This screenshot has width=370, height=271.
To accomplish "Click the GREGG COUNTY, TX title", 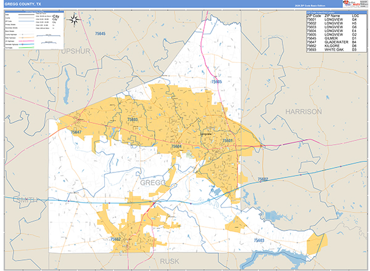I will click(x=23, y=4).
